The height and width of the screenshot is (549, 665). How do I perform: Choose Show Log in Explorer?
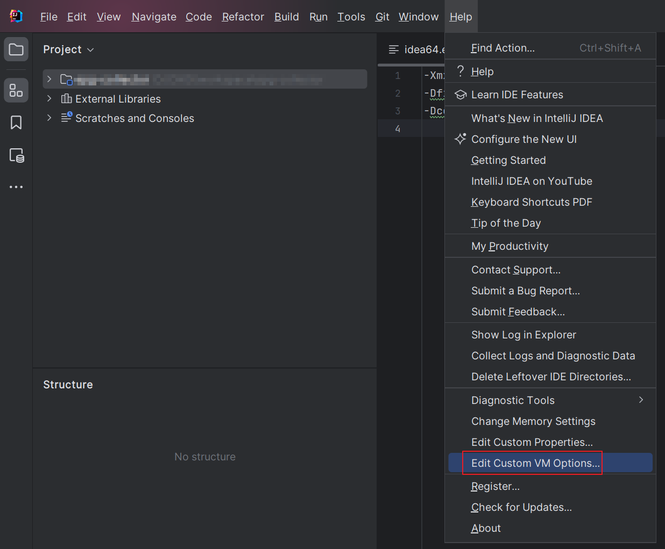click(x=550, y=335)
